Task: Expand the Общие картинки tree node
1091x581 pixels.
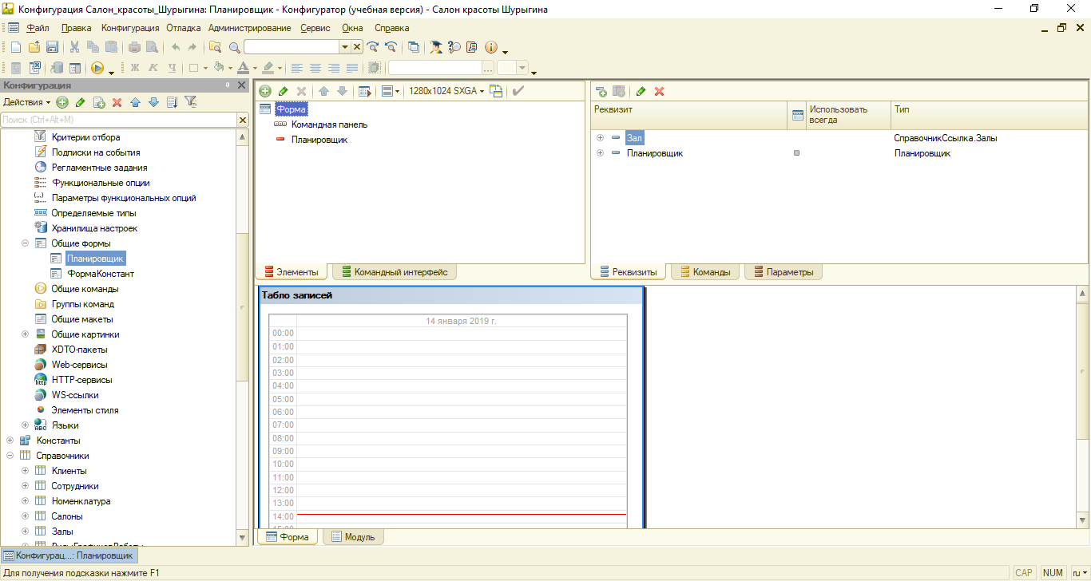Action: [25, 334]
